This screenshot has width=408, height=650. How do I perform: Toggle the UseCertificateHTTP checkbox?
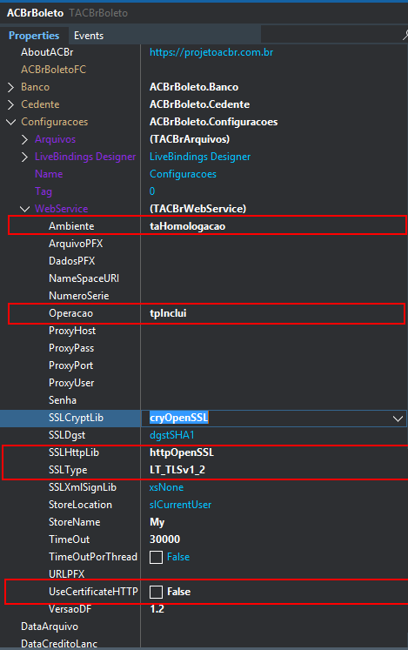click(156, 592)
